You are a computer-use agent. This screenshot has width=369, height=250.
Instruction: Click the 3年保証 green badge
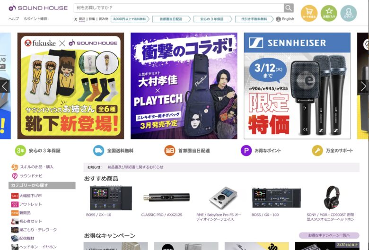tap(20, 151)
